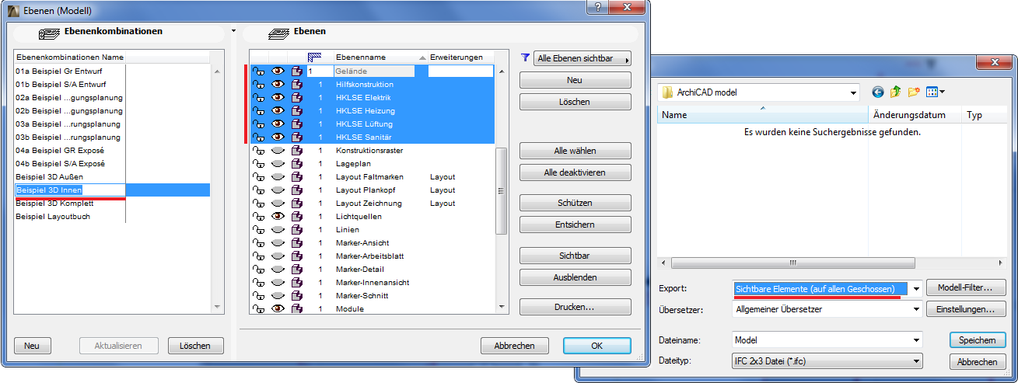This screenshot has height=383, width=1018.
Task: Toggle lock icon of Hilfskonstruktion layer
Action: click(258, 84)
